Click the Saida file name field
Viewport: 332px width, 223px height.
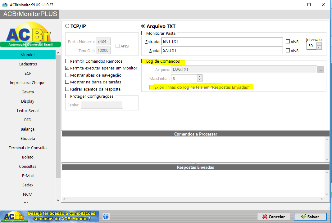222,50
